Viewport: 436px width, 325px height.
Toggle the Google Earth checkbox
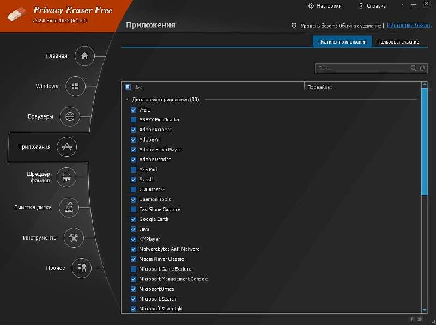(x=134, y=219)
